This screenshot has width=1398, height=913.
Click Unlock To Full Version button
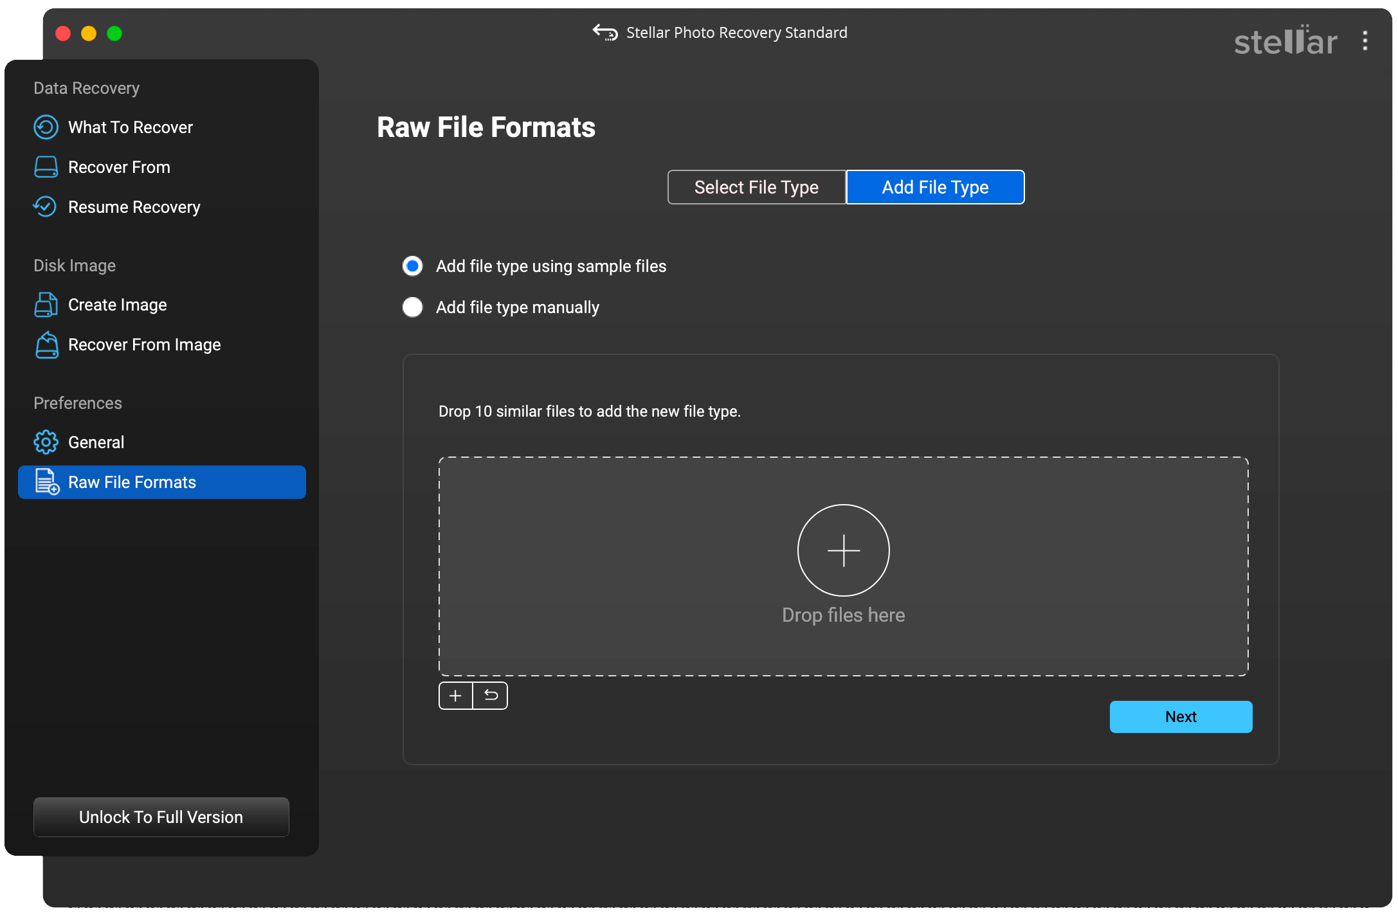[x=161, y=817]
